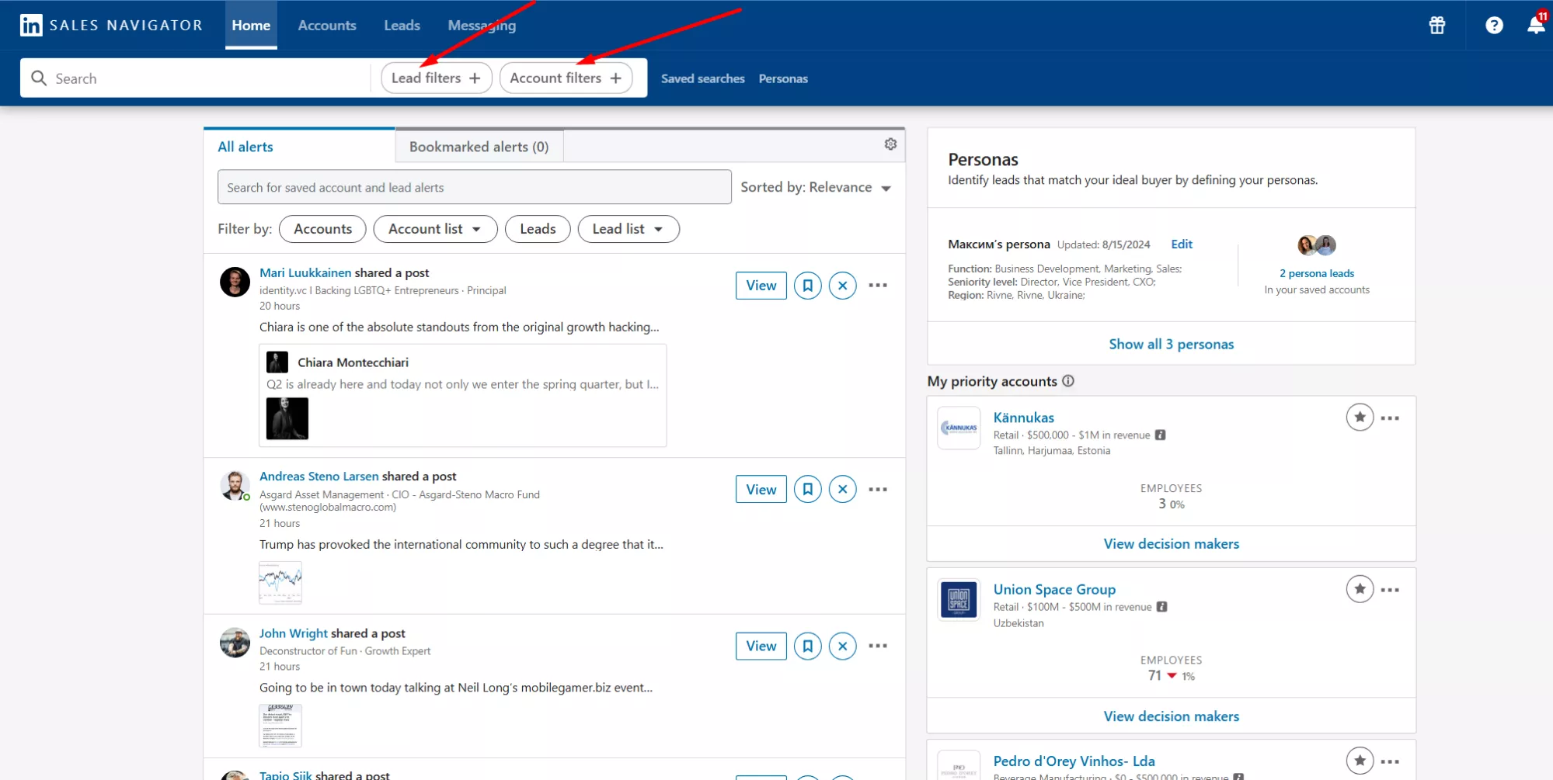Open the Union Space Group revenue LinkedIn icon

click(x=1161, y=607)
